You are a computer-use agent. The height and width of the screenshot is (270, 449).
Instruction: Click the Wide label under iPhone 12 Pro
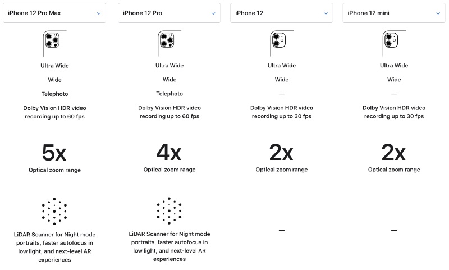[169, 80]
